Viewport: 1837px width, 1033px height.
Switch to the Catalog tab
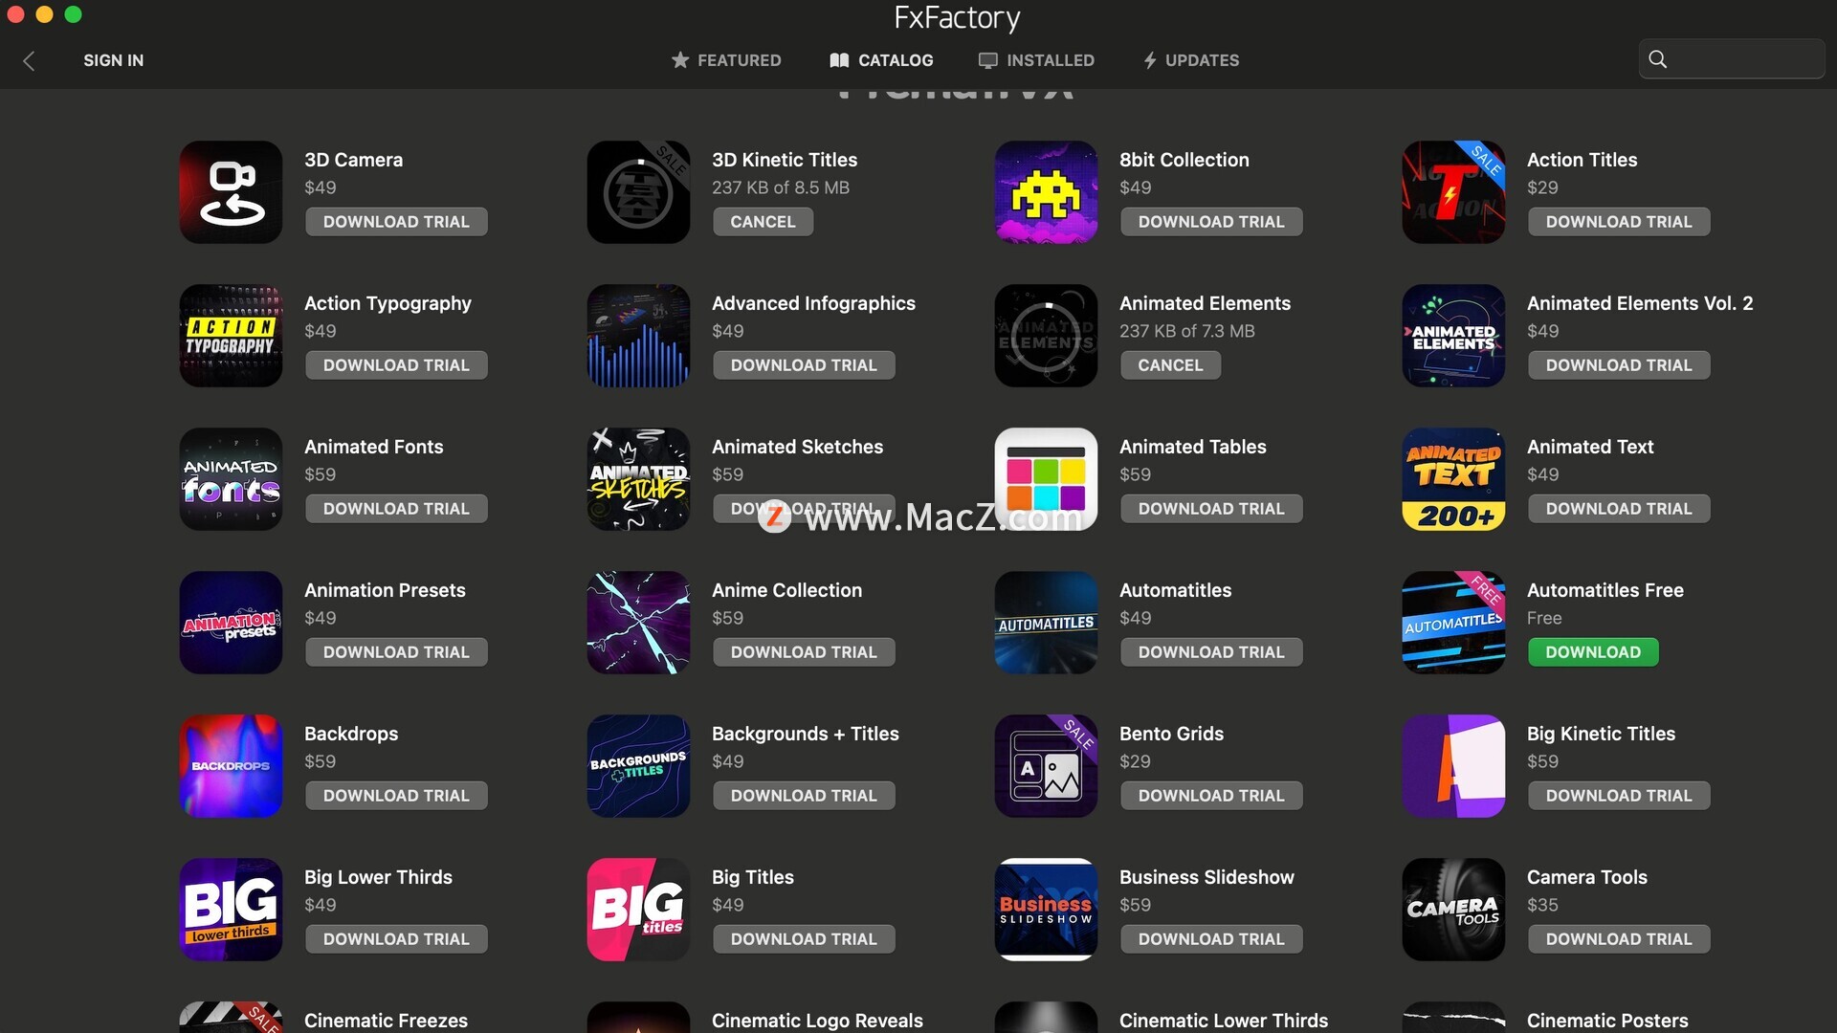(881, 60)
